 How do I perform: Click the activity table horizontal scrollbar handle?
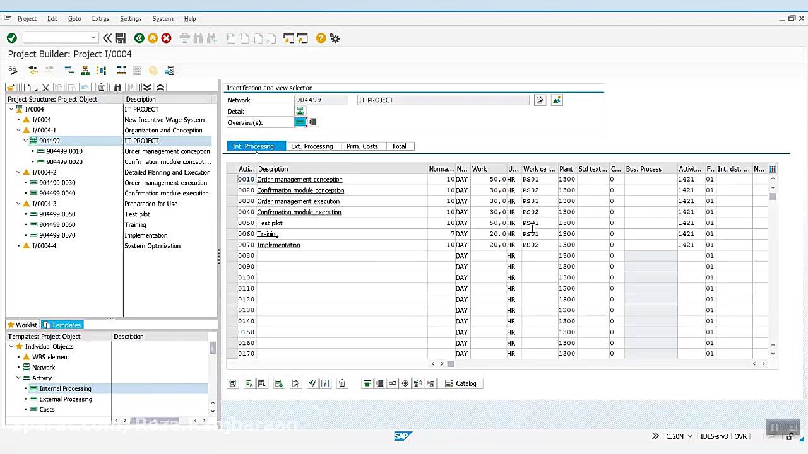click(x=451, y=364)
